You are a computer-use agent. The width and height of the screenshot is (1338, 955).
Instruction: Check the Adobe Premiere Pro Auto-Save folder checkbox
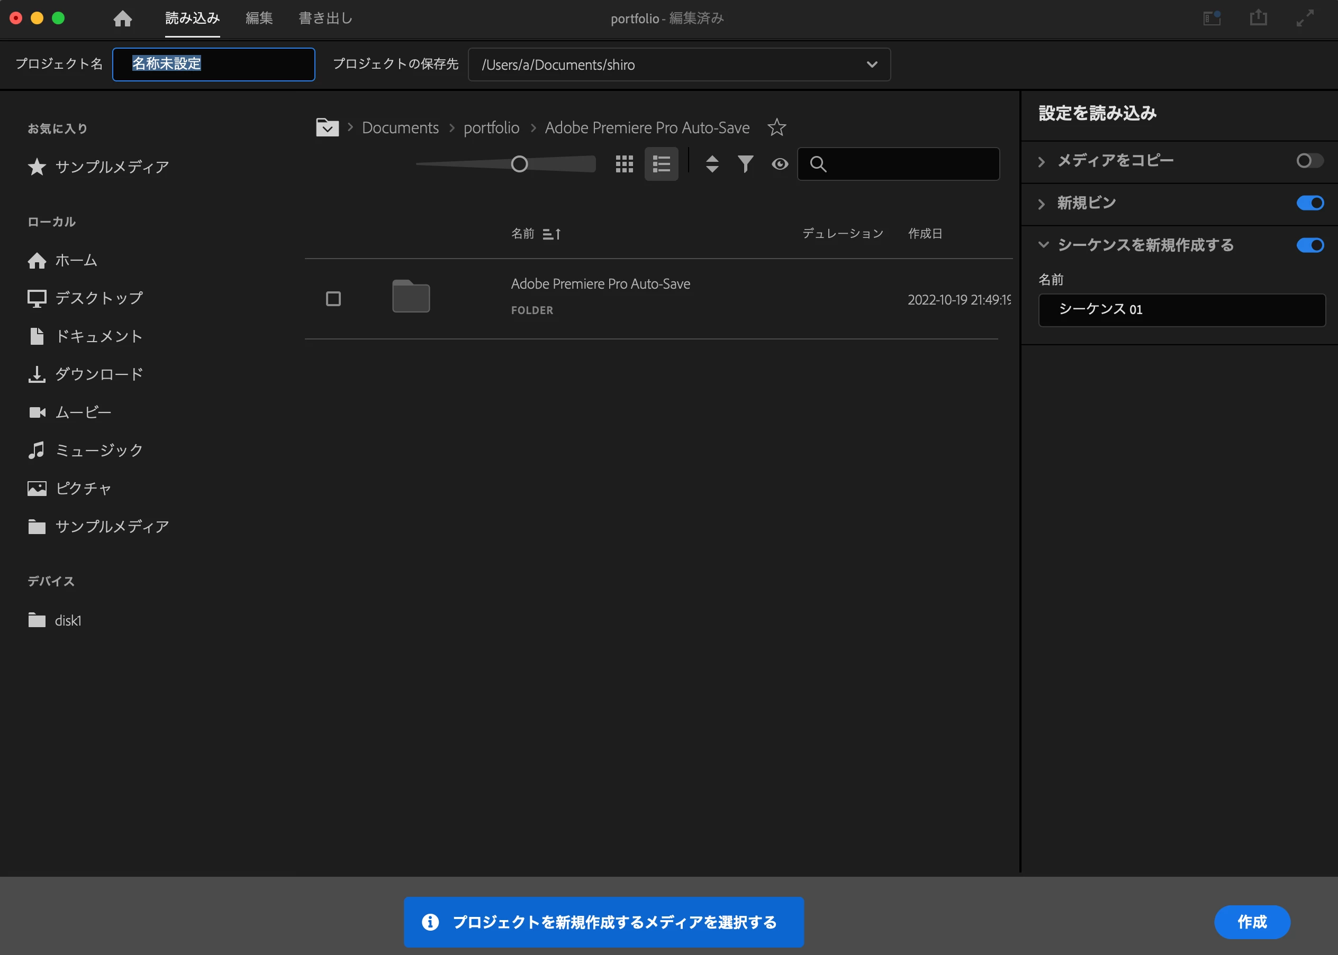click(x=333, y=299)
